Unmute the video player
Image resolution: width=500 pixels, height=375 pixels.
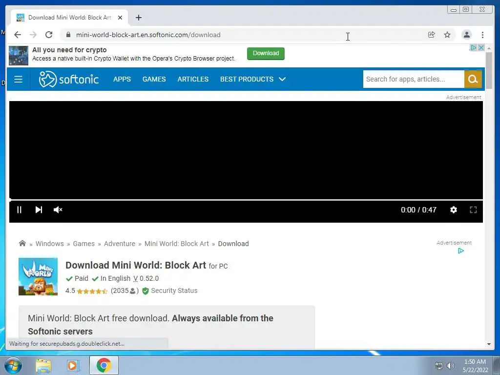coord(58,210)
